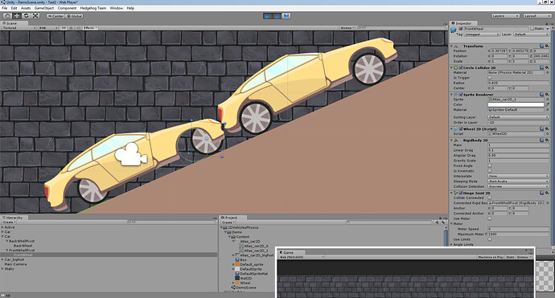This screenshot has width=555, height=298.
Task: Open the GameObject menu
Action: 44,8
